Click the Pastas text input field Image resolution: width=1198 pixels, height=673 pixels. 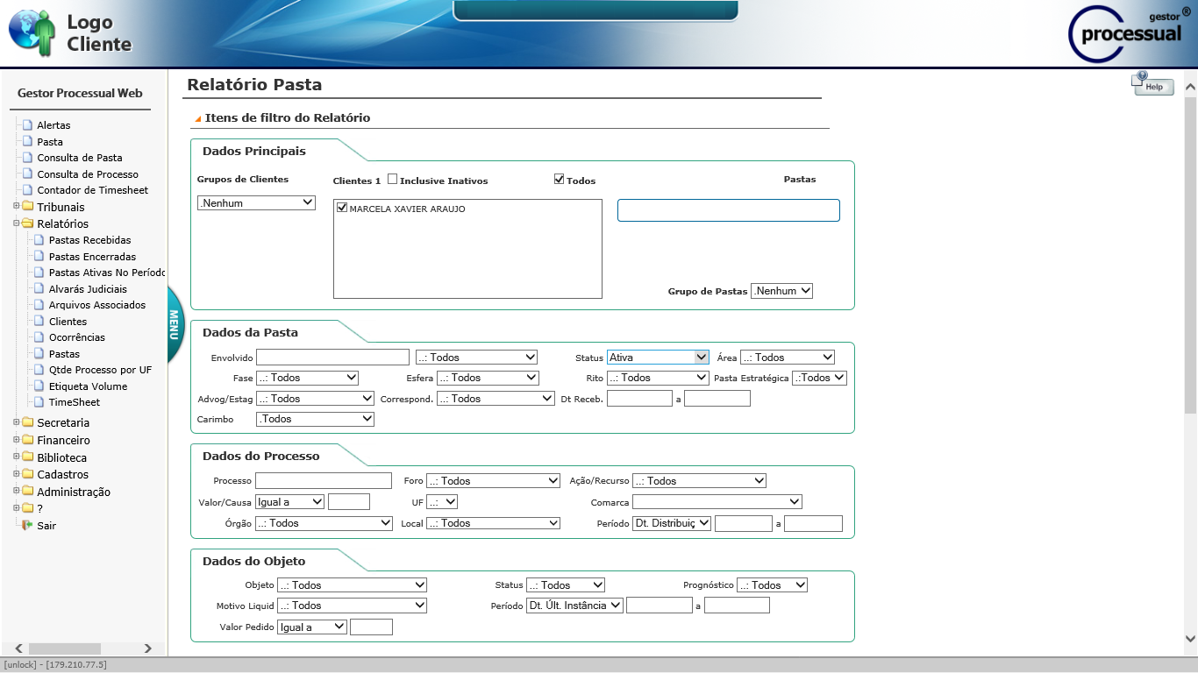729,210
